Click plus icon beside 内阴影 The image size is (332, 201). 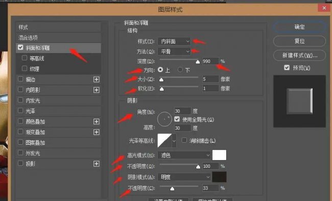(x=97, y=90)
